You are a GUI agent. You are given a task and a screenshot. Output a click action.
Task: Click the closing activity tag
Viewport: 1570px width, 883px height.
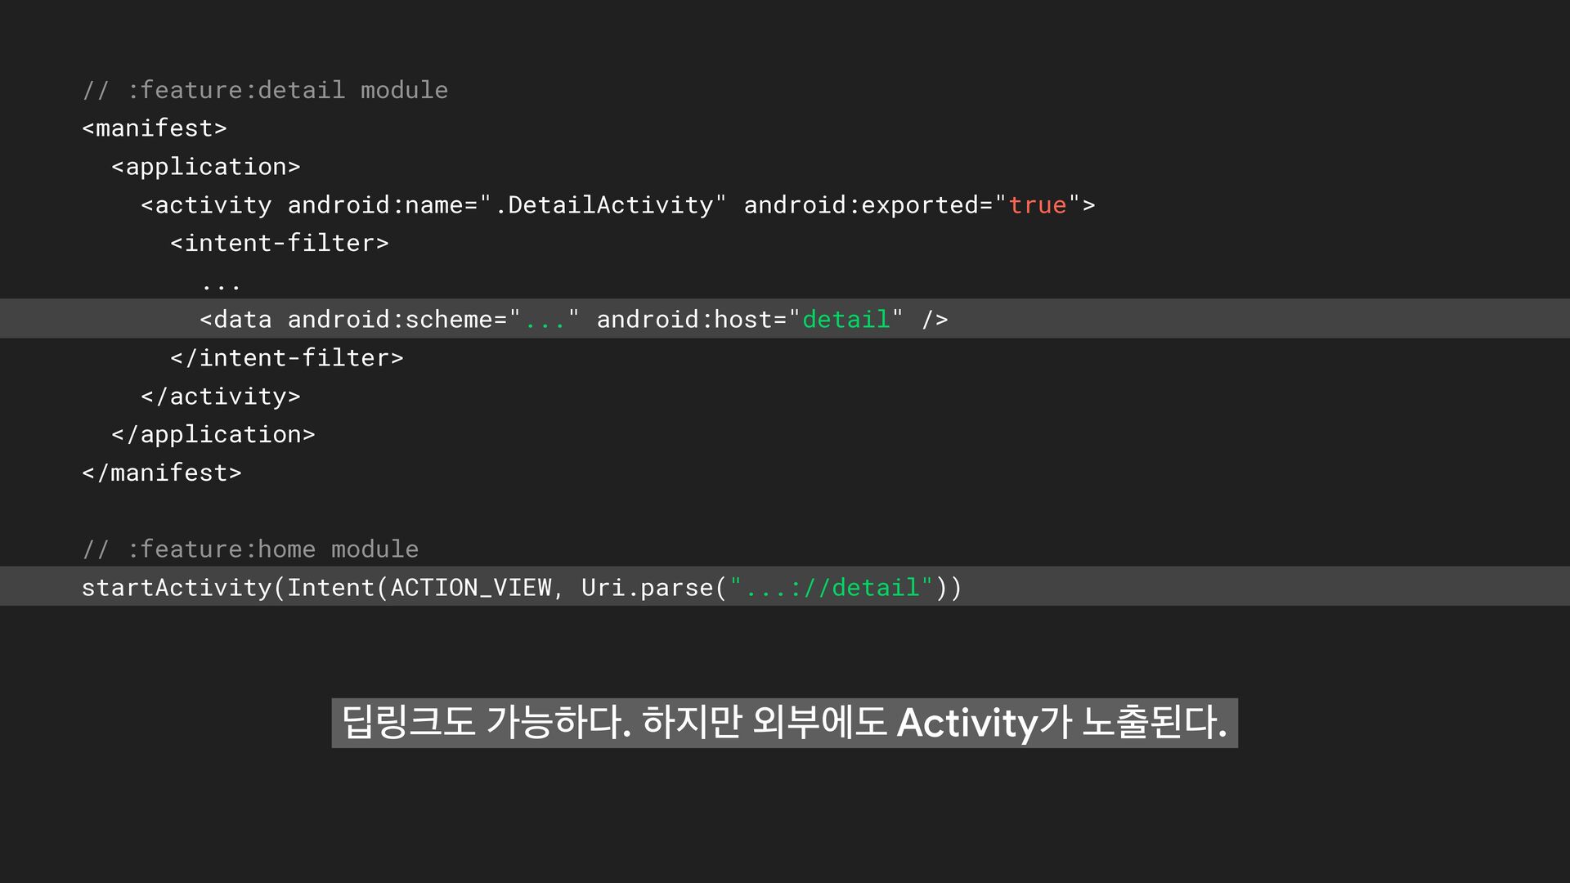(221, 397)
